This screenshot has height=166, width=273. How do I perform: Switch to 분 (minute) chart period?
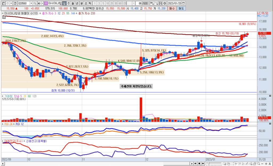tap(81, 3)
